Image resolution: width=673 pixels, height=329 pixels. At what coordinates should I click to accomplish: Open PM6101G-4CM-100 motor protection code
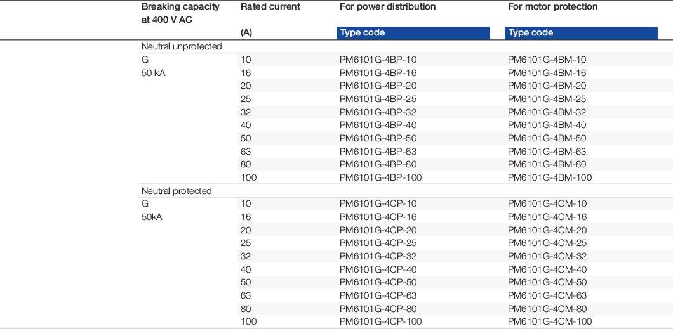pos(549,321)
